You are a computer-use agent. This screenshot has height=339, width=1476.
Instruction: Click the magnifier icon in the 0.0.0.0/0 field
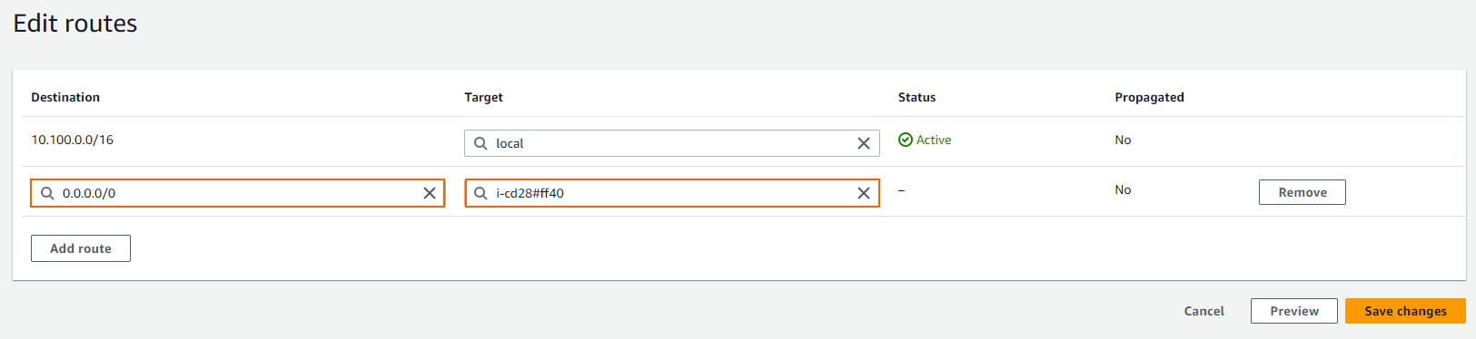[x=47, y=193]
